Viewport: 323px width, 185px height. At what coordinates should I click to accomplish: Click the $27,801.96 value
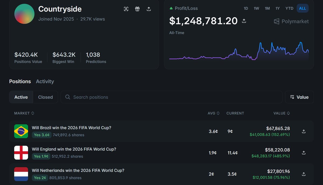[x=279, y=171]
